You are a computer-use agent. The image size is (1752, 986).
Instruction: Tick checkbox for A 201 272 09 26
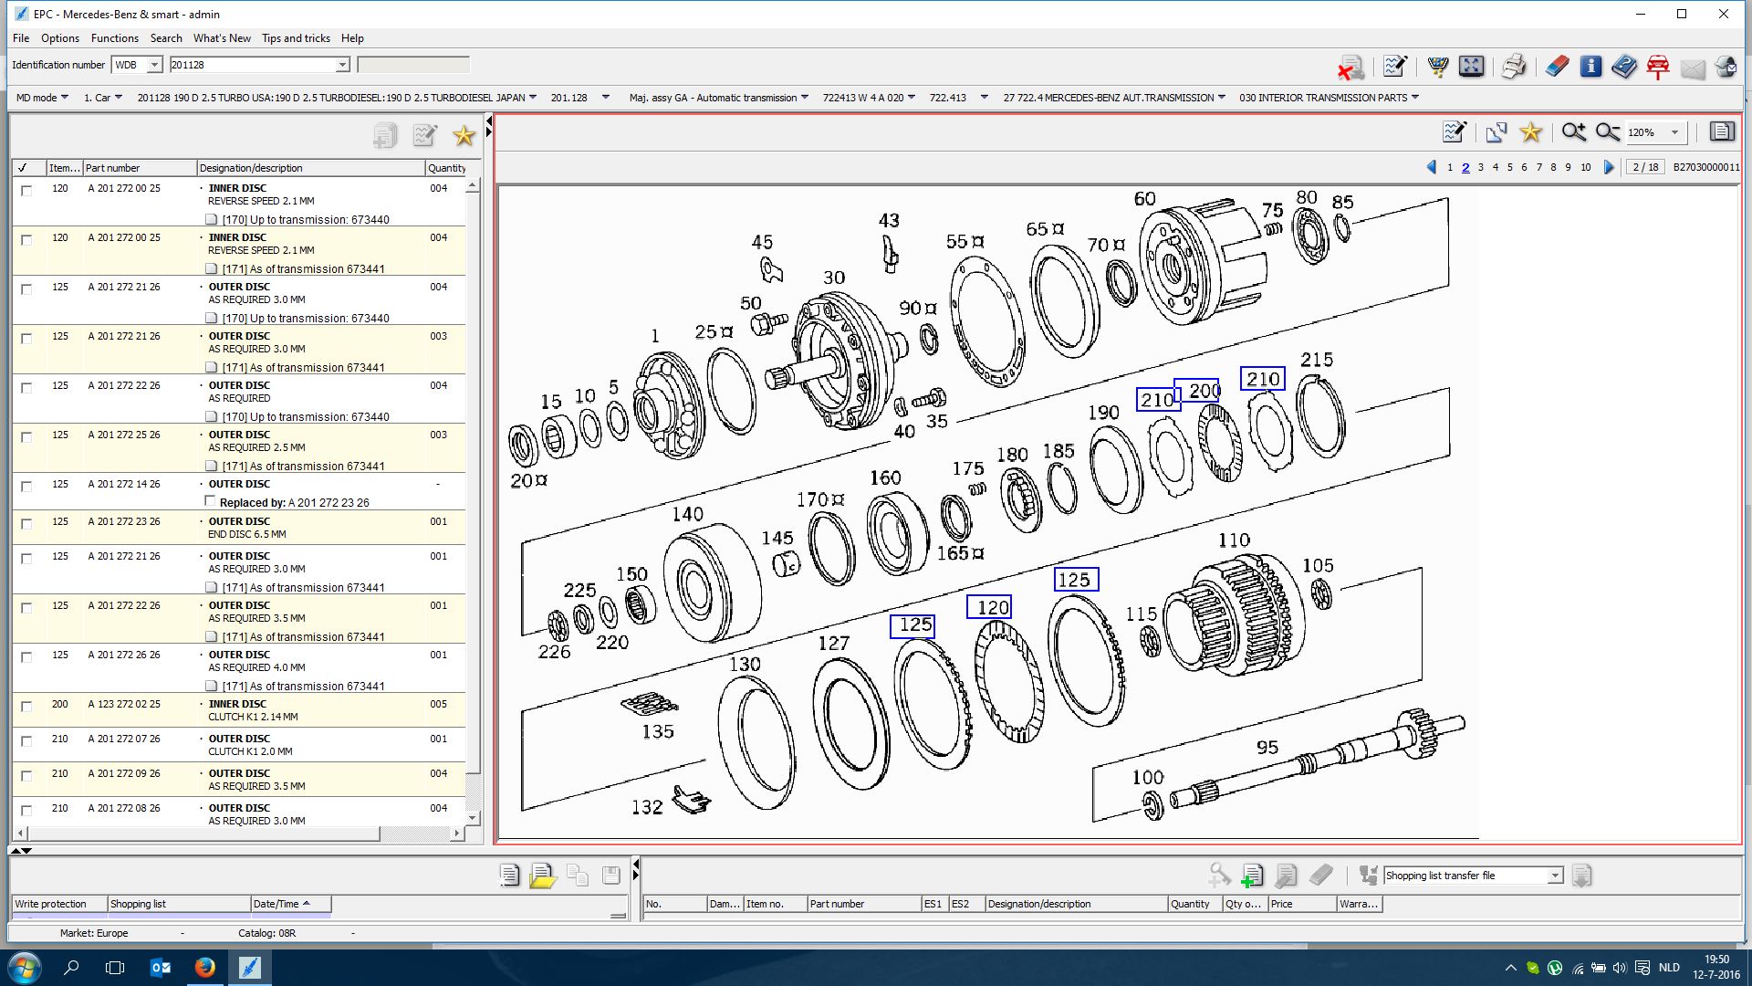[26, 775]
